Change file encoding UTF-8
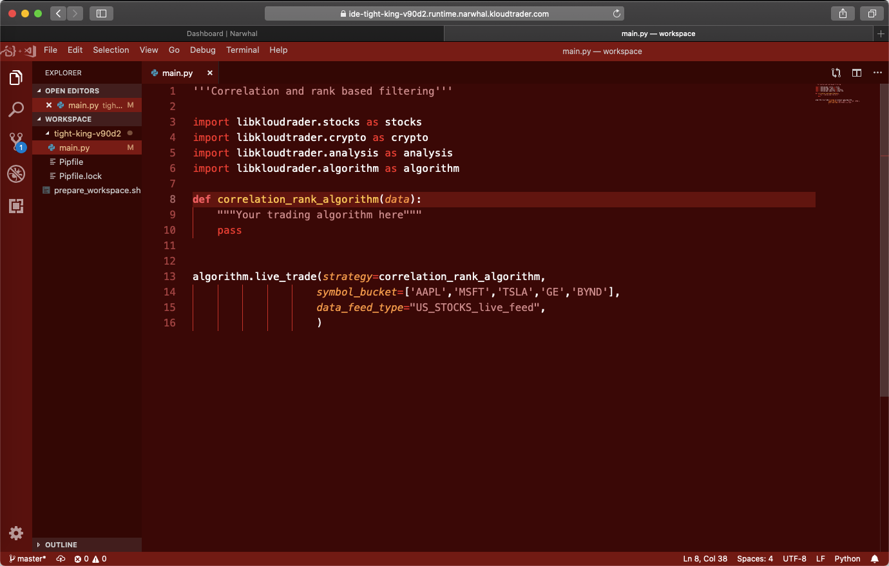 coord(794,559)
